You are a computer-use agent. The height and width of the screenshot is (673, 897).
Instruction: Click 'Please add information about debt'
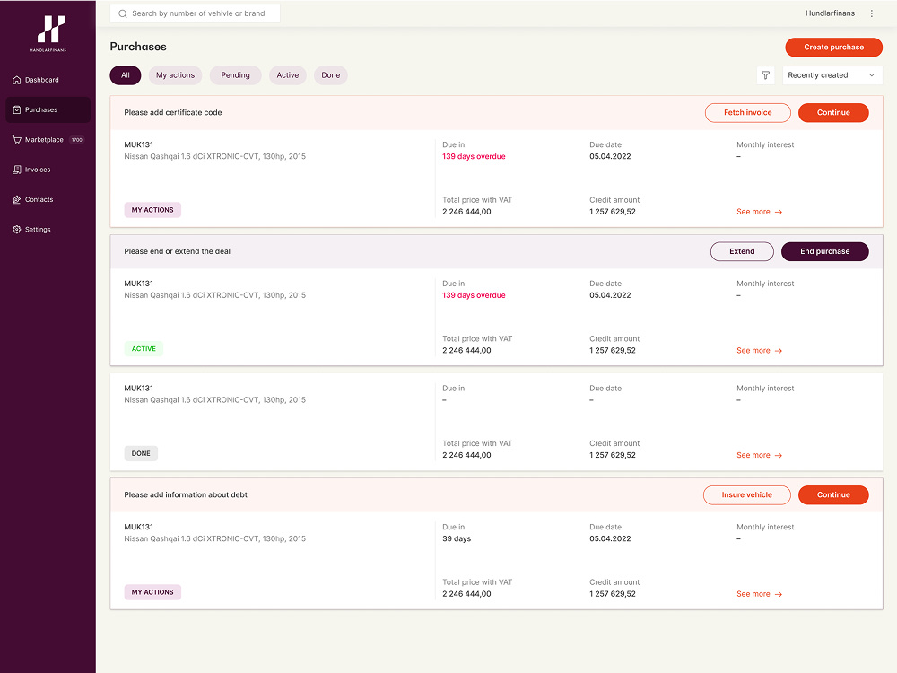(x=186, y=495)
